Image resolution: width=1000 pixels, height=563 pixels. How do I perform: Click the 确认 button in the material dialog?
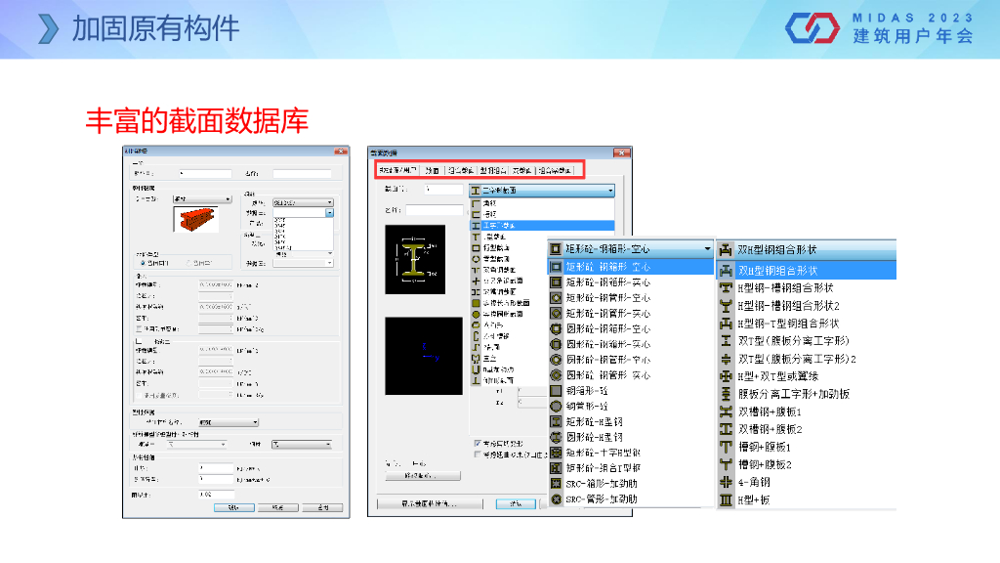point(234,507)
